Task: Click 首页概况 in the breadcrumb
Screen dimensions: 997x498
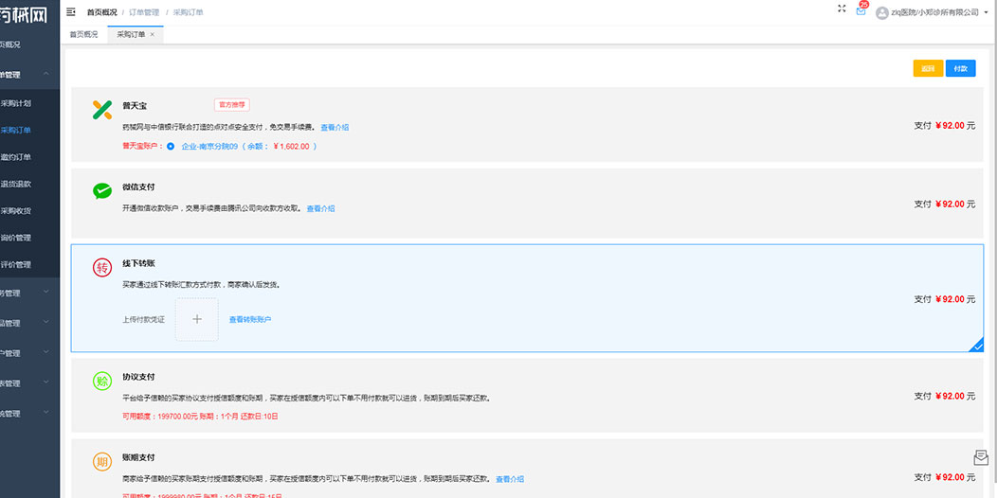Action: [101, 12]
